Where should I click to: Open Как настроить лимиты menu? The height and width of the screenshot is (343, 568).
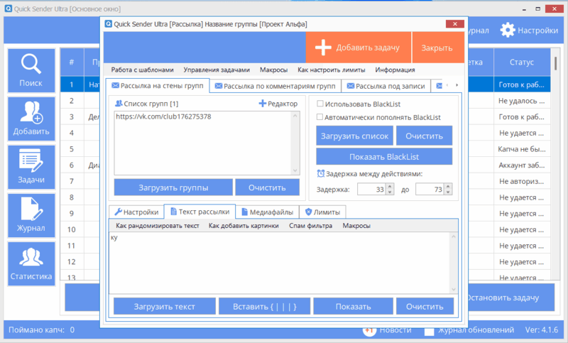pyautogui.click(x=331, y=70)
